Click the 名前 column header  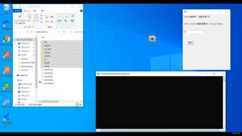point(43,37)
